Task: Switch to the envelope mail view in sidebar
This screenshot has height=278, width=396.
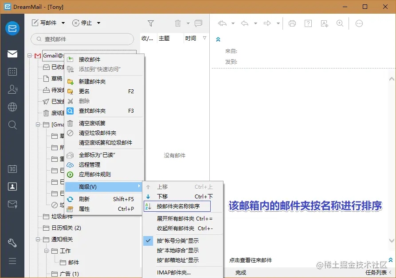Action: tap(12, 54)
